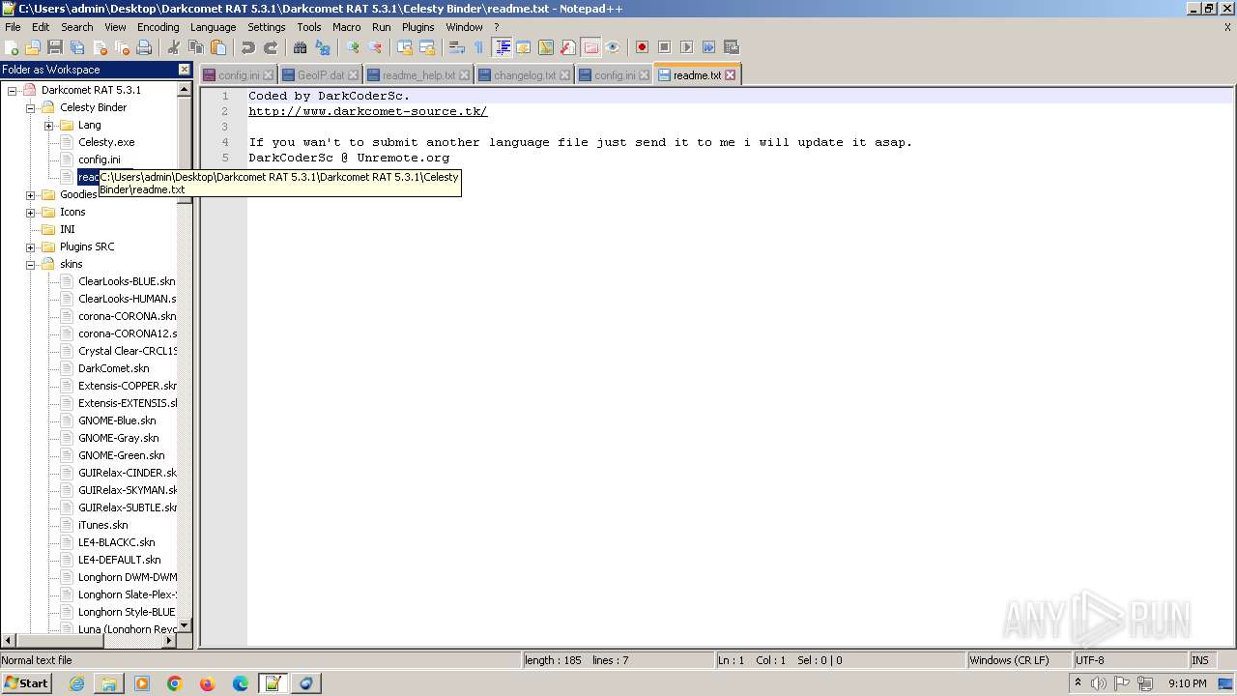Click the macro Playback icon

point(686,47)
